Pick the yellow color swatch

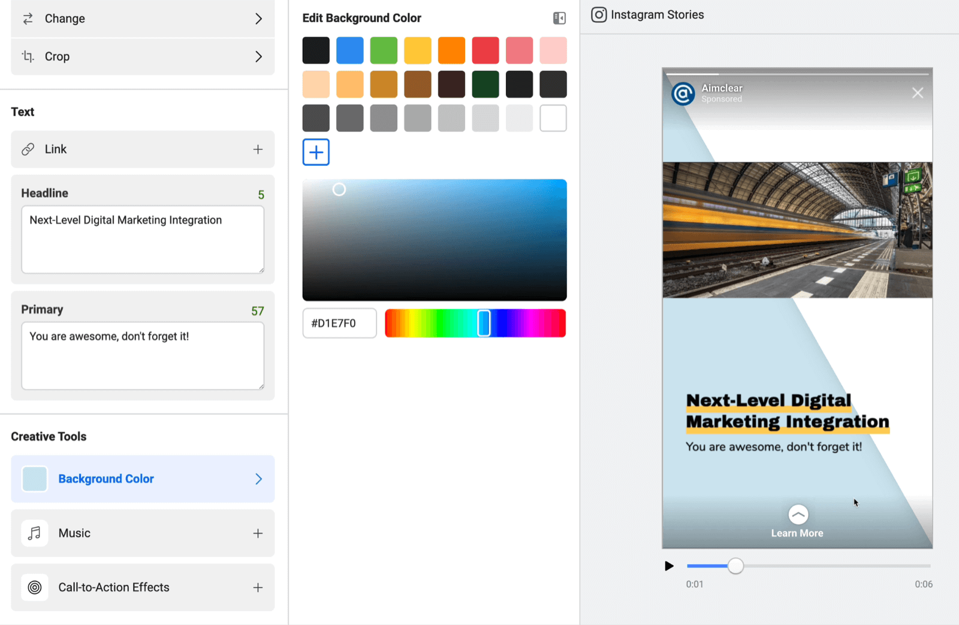coord(418,50)
